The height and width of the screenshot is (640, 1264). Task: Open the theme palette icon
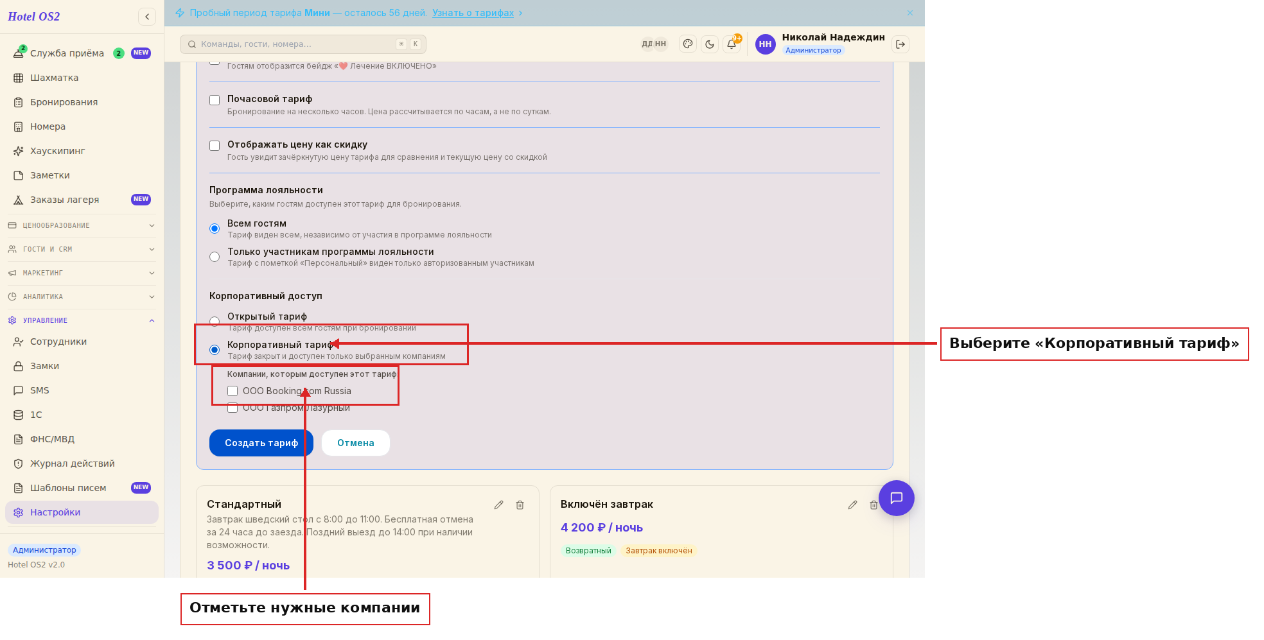tap(688, 44)
